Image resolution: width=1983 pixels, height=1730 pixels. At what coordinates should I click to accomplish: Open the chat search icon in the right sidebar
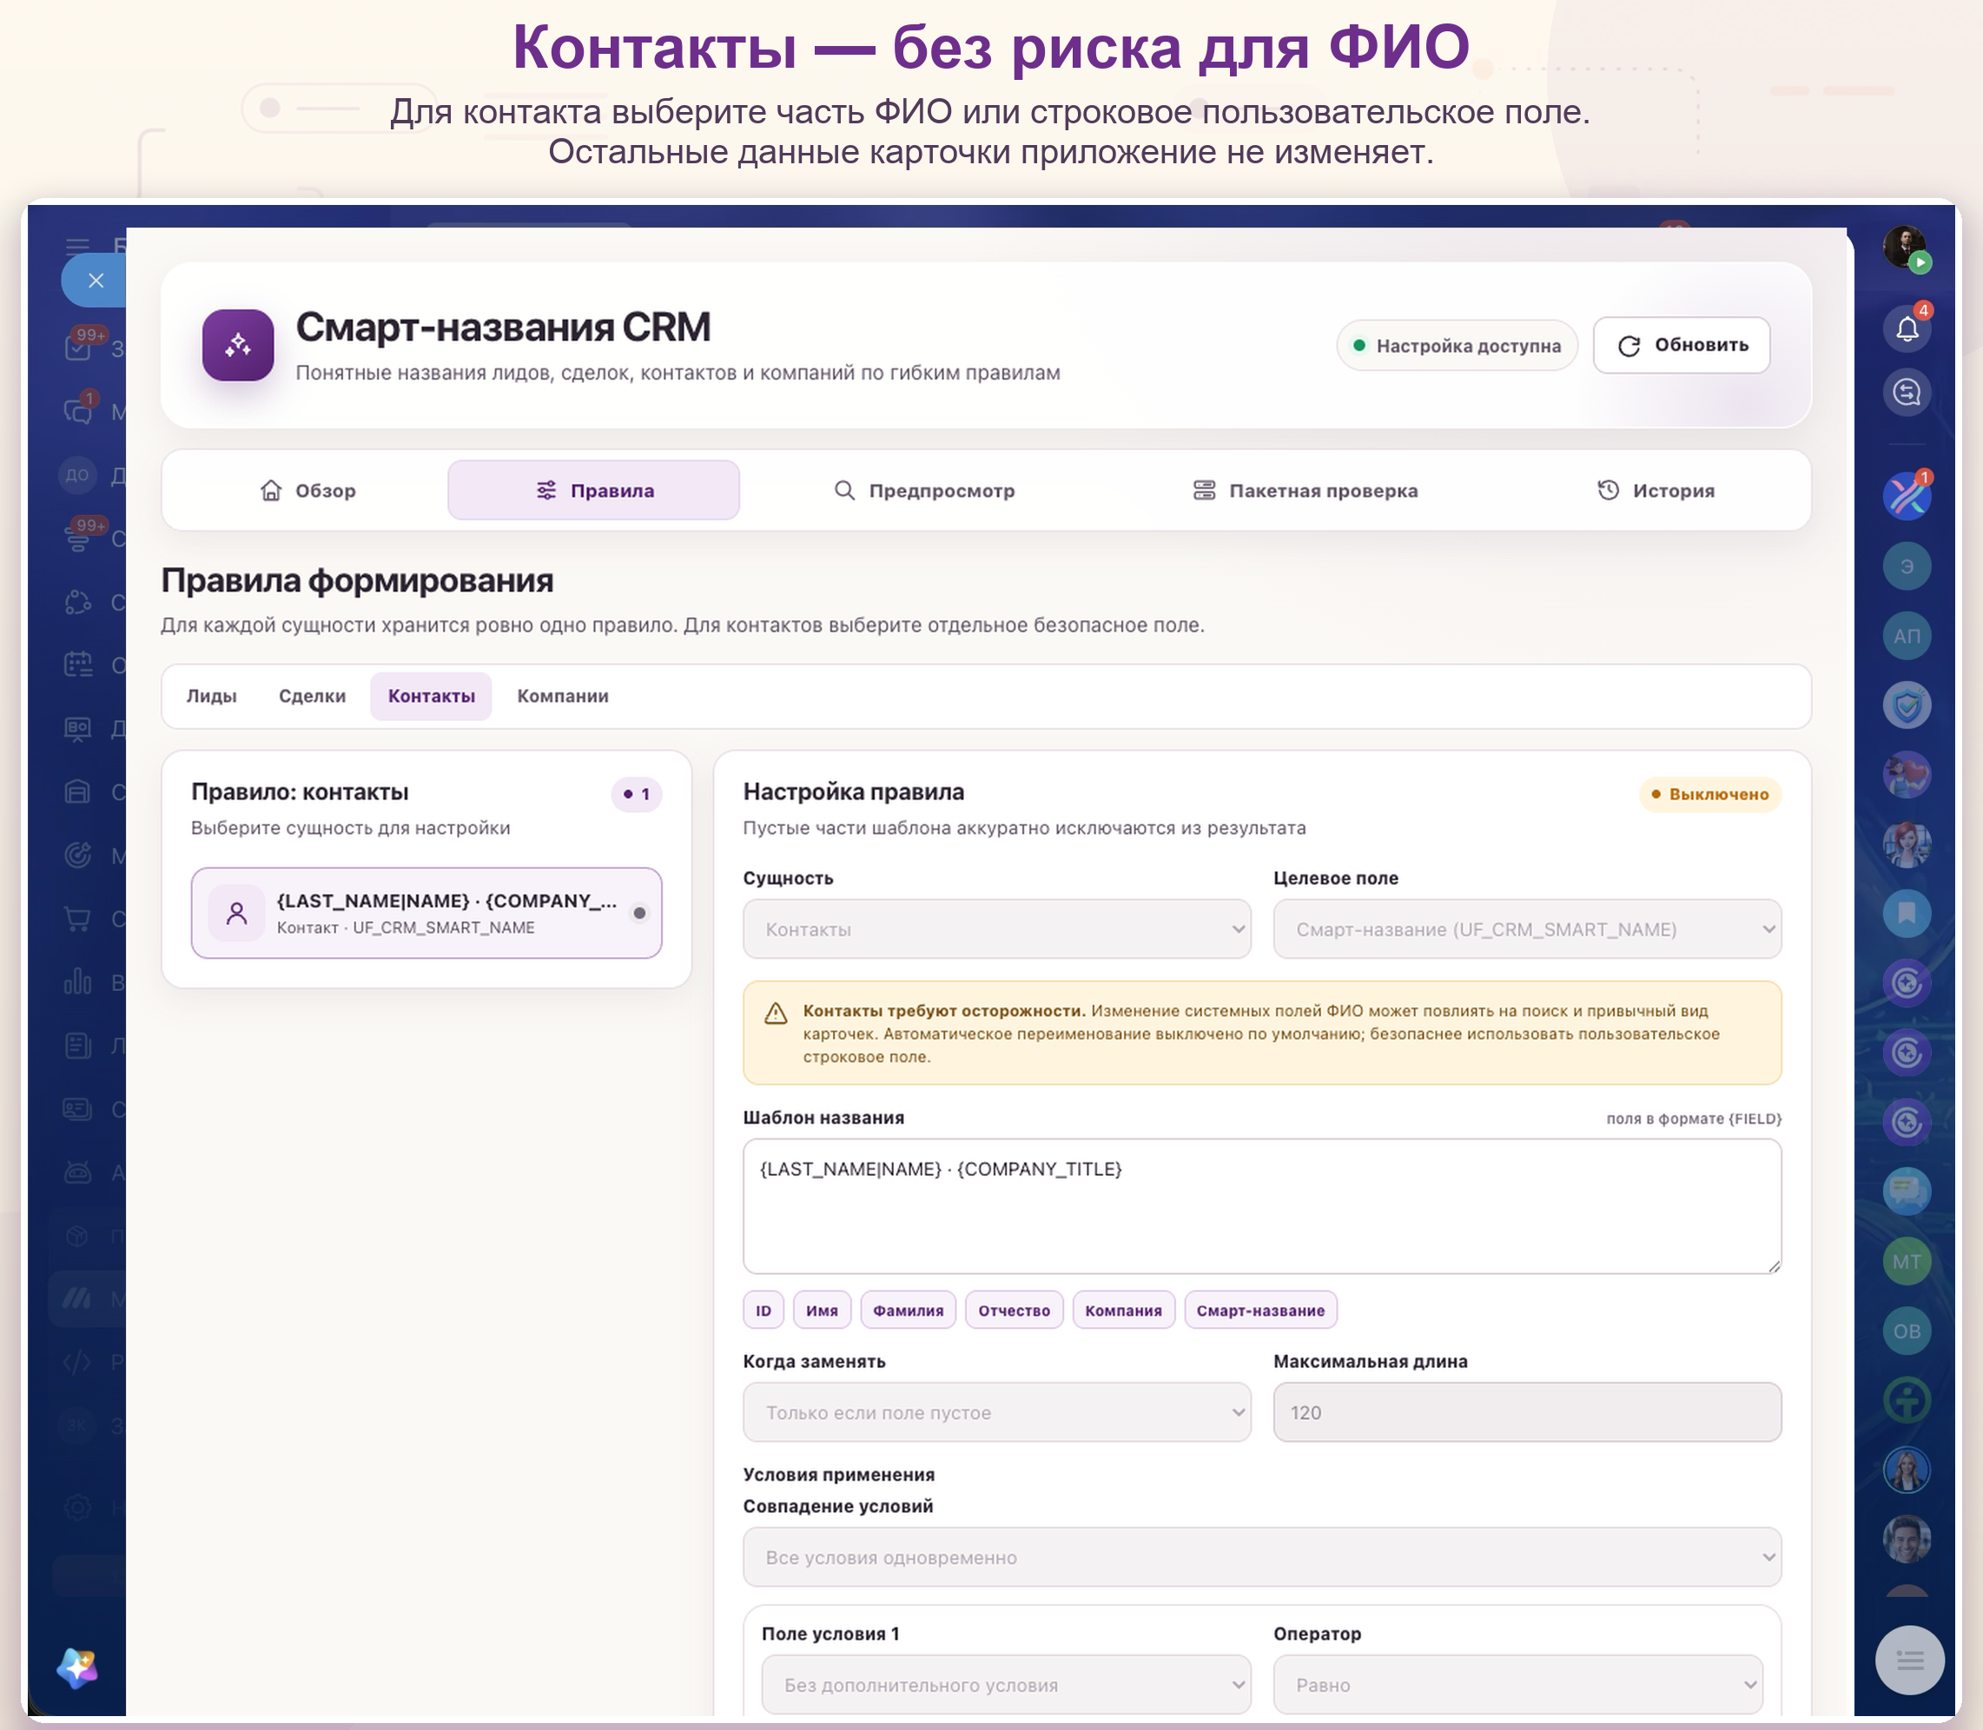point(1906,392)
